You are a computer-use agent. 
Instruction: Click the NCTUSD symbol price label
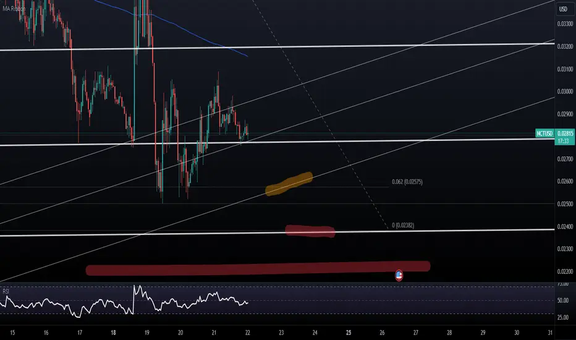pos(544,134)
